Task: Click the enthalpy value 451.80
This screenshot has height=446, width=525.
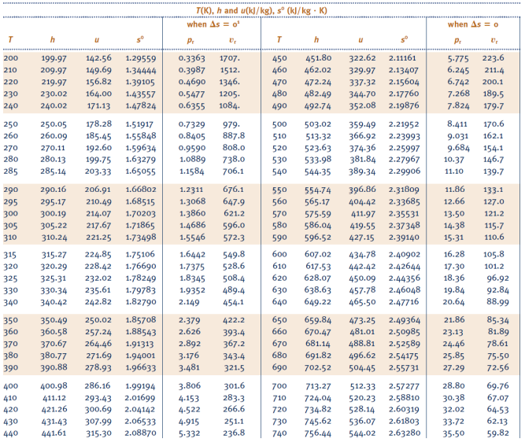Action: (x=318, y=58)
